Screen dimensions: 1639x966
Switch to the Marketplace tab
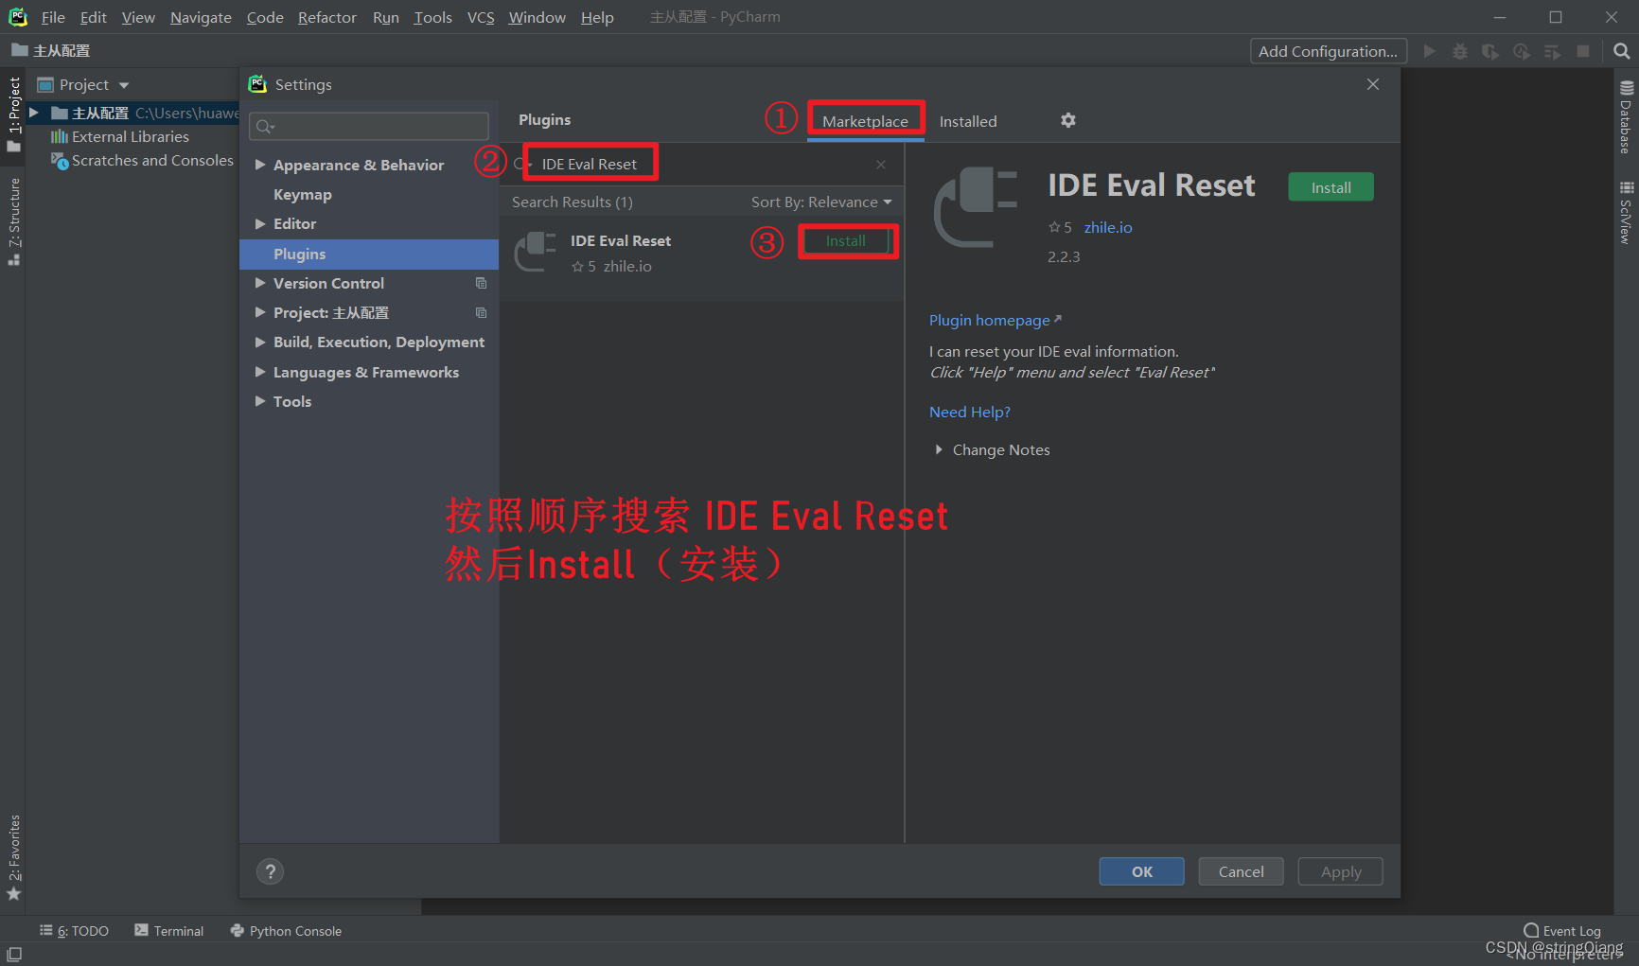click(x=865, y=121)
